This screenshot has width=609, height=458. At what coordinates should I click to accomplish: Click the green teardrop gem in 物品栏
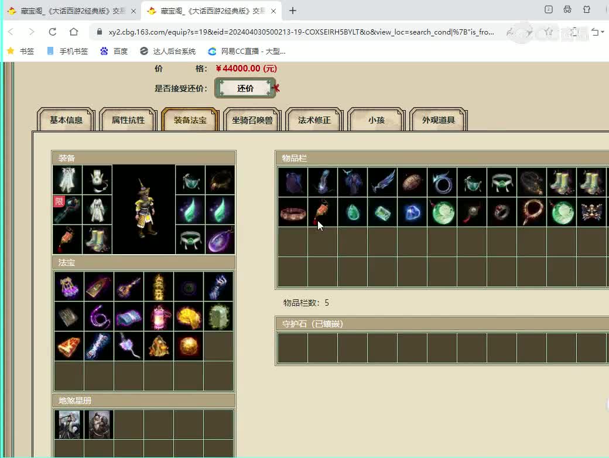pos(353,212)
